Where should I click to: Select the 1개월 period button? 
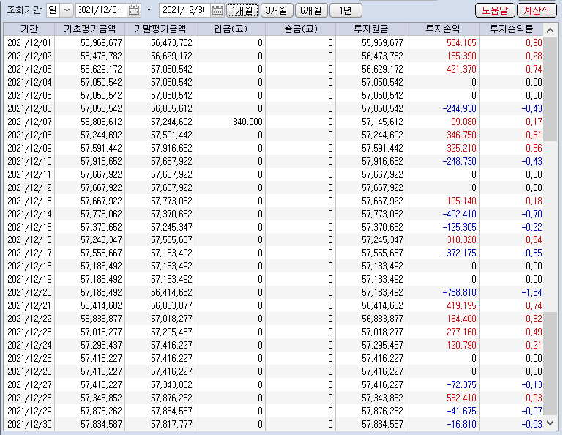coord(243,10)
